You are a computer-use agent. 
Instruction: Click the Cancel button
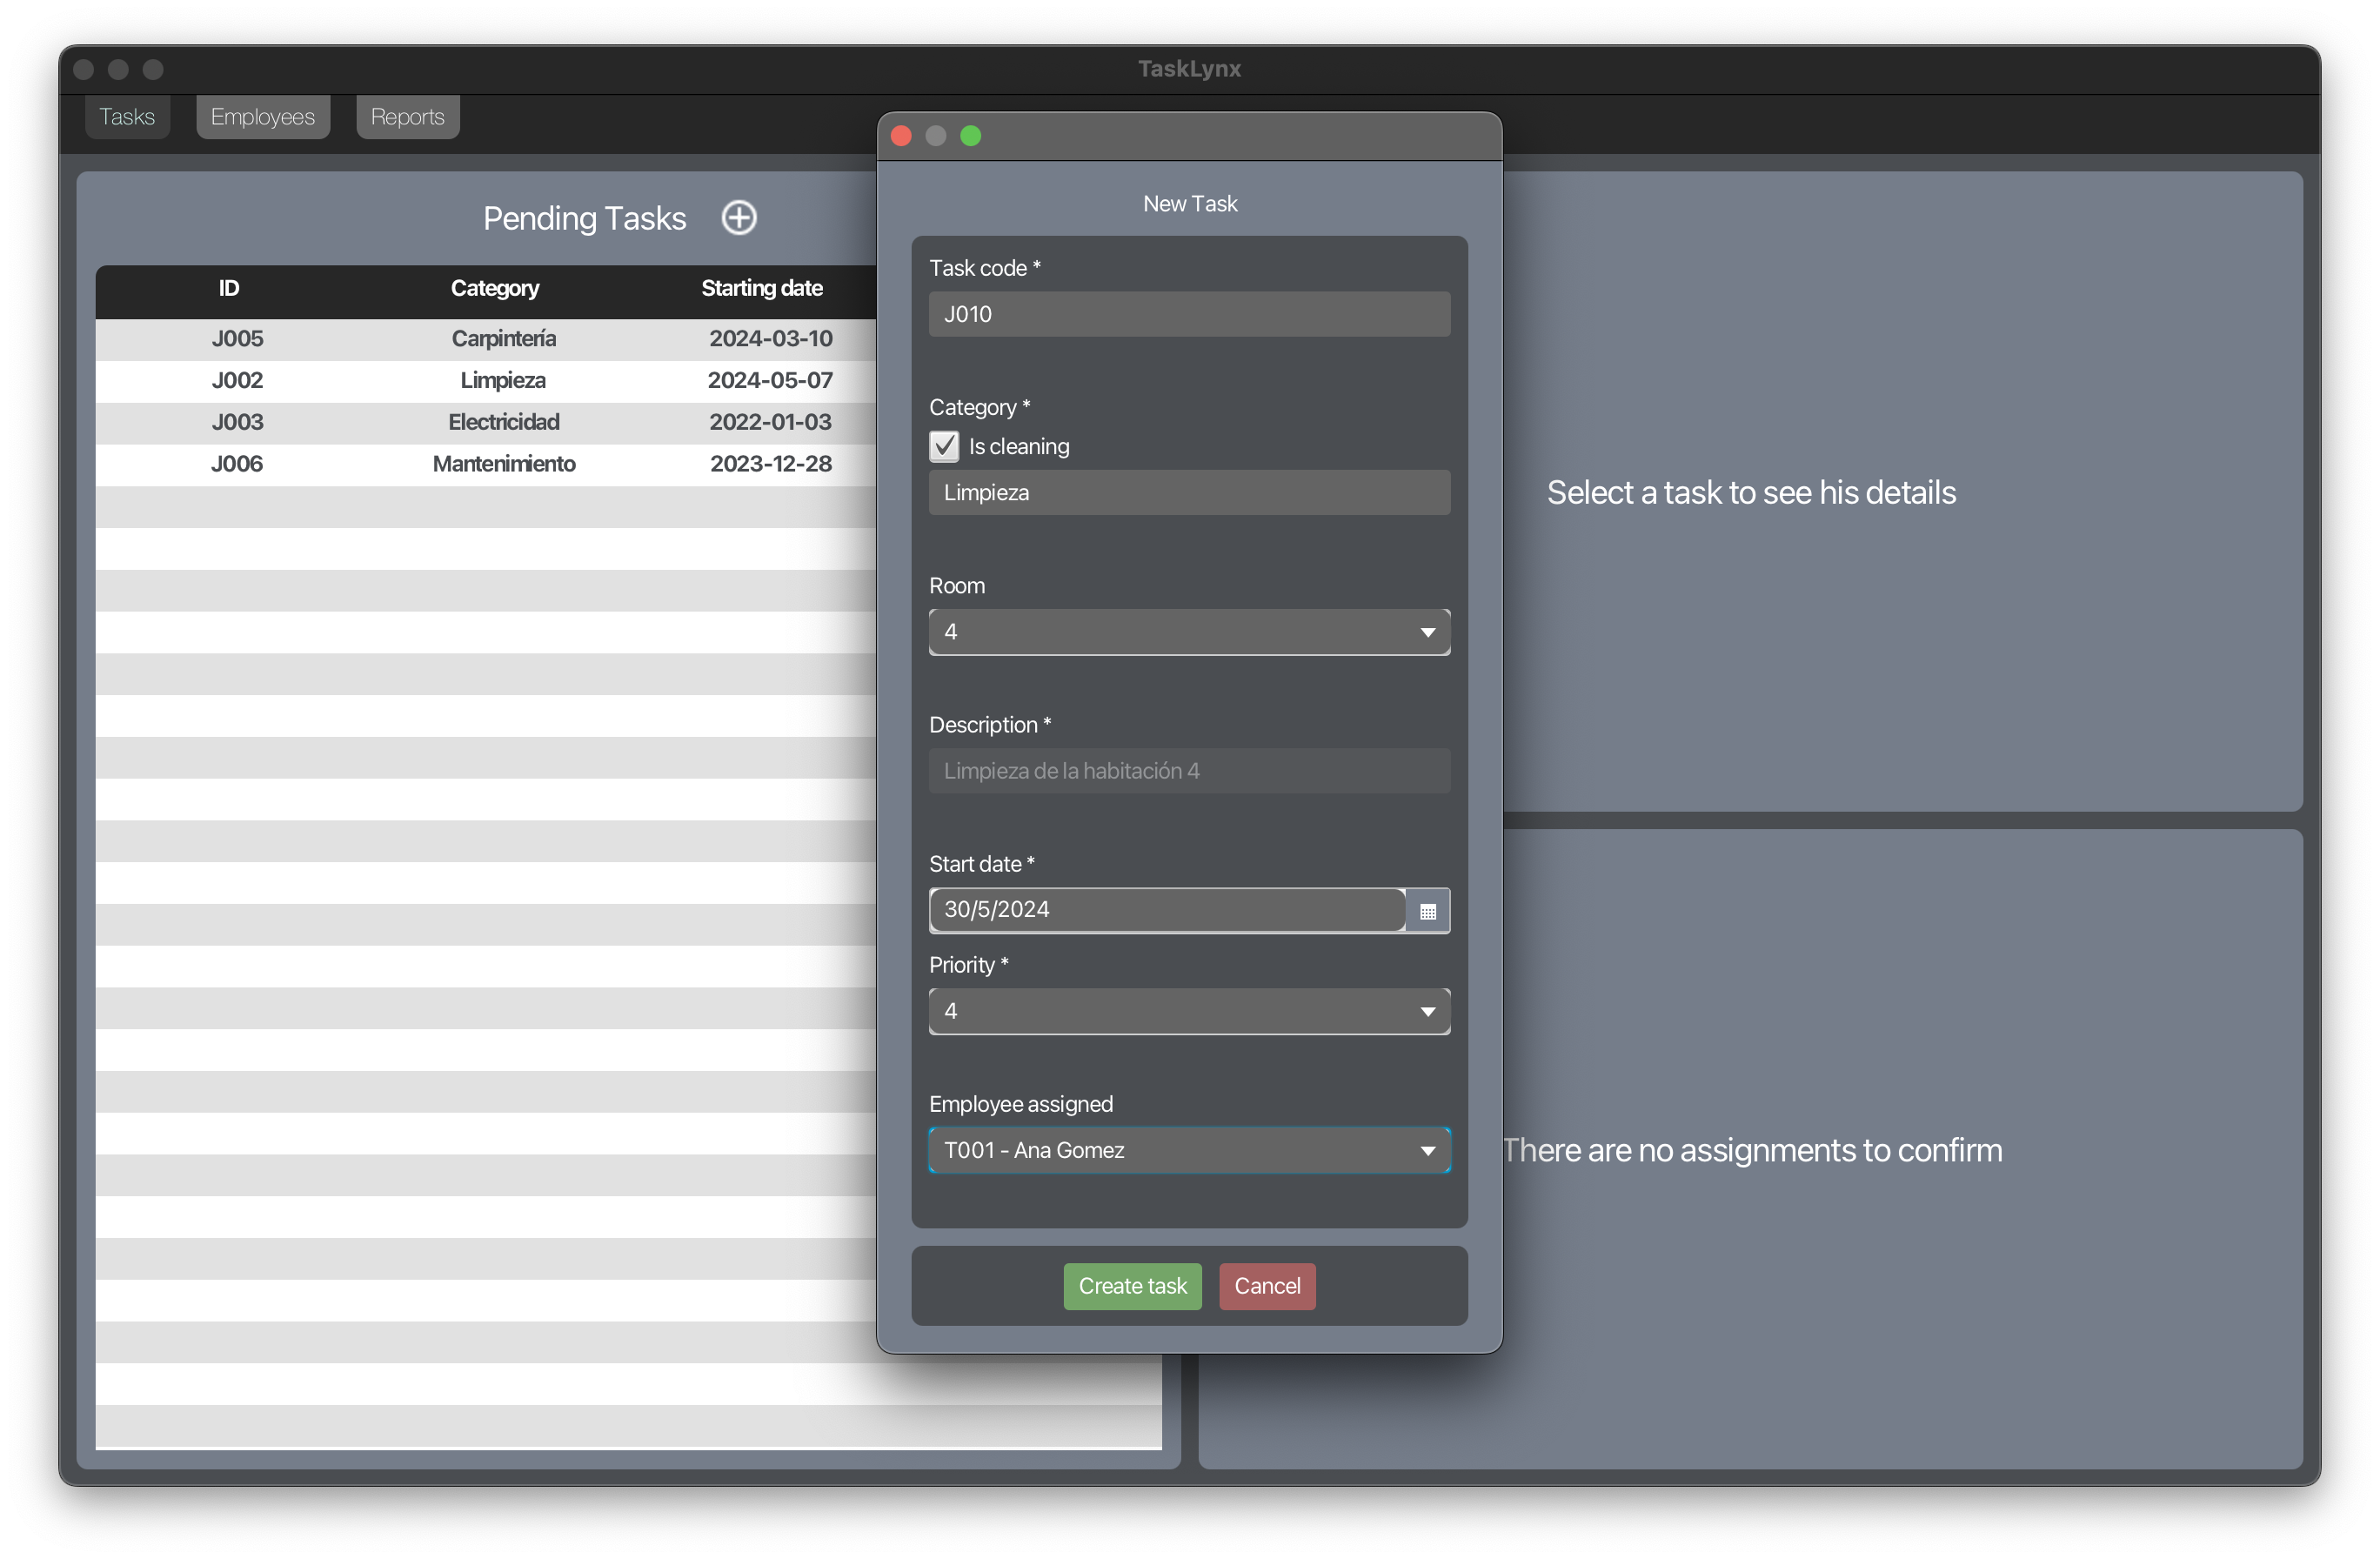point(1267,1286)
